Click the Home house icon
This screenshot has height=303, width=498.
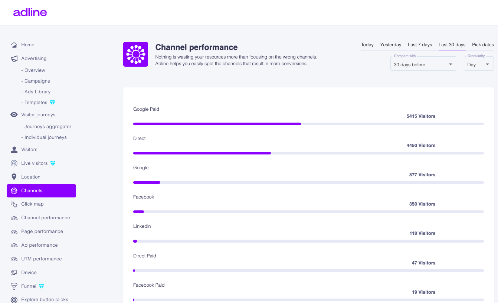(14, 45)
